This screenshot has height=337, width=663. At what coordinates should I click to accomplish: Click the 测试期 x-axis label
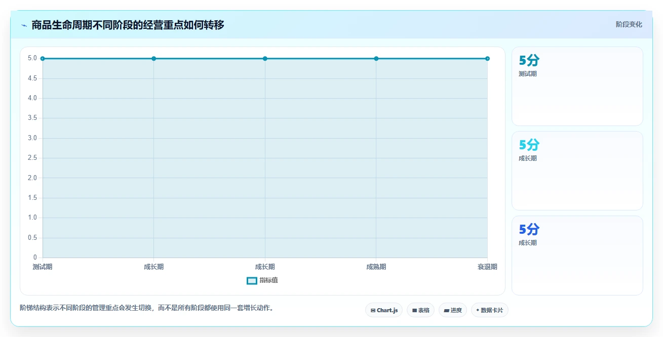click(43, 267)
